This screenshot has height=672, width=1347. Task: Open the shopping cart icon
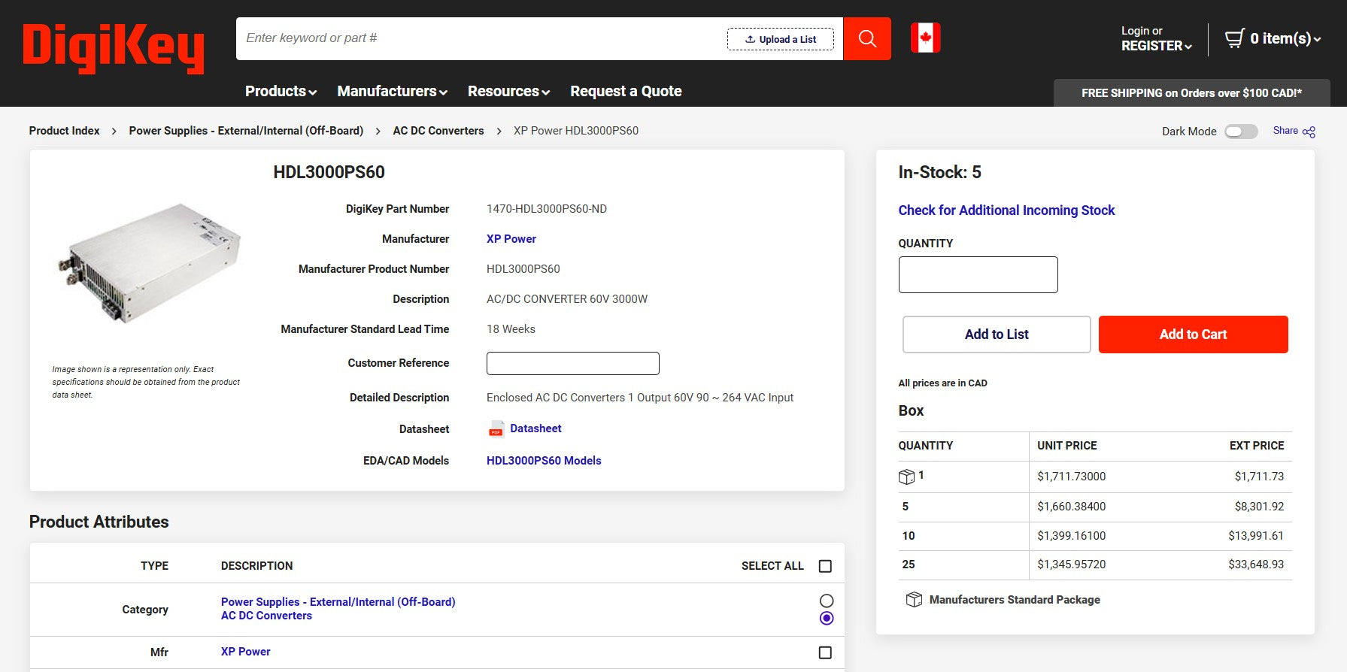[1234, 38]
